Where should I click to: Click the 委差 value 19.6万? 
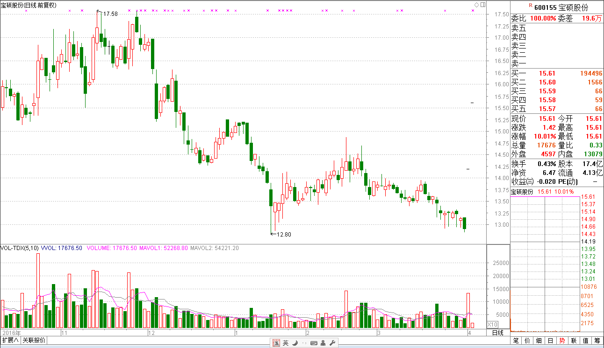(x=592, y=19)
